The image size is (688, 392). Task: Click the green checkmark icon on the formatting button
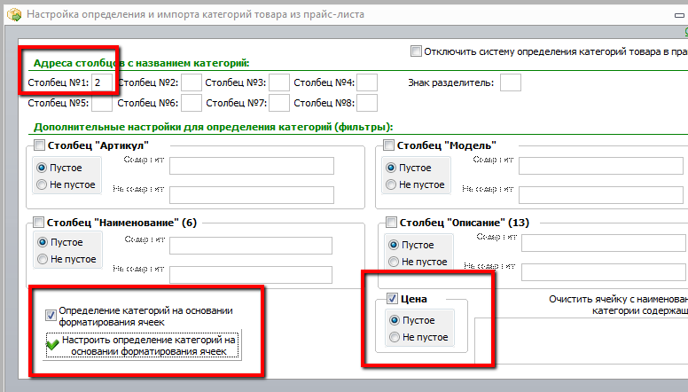52,345
